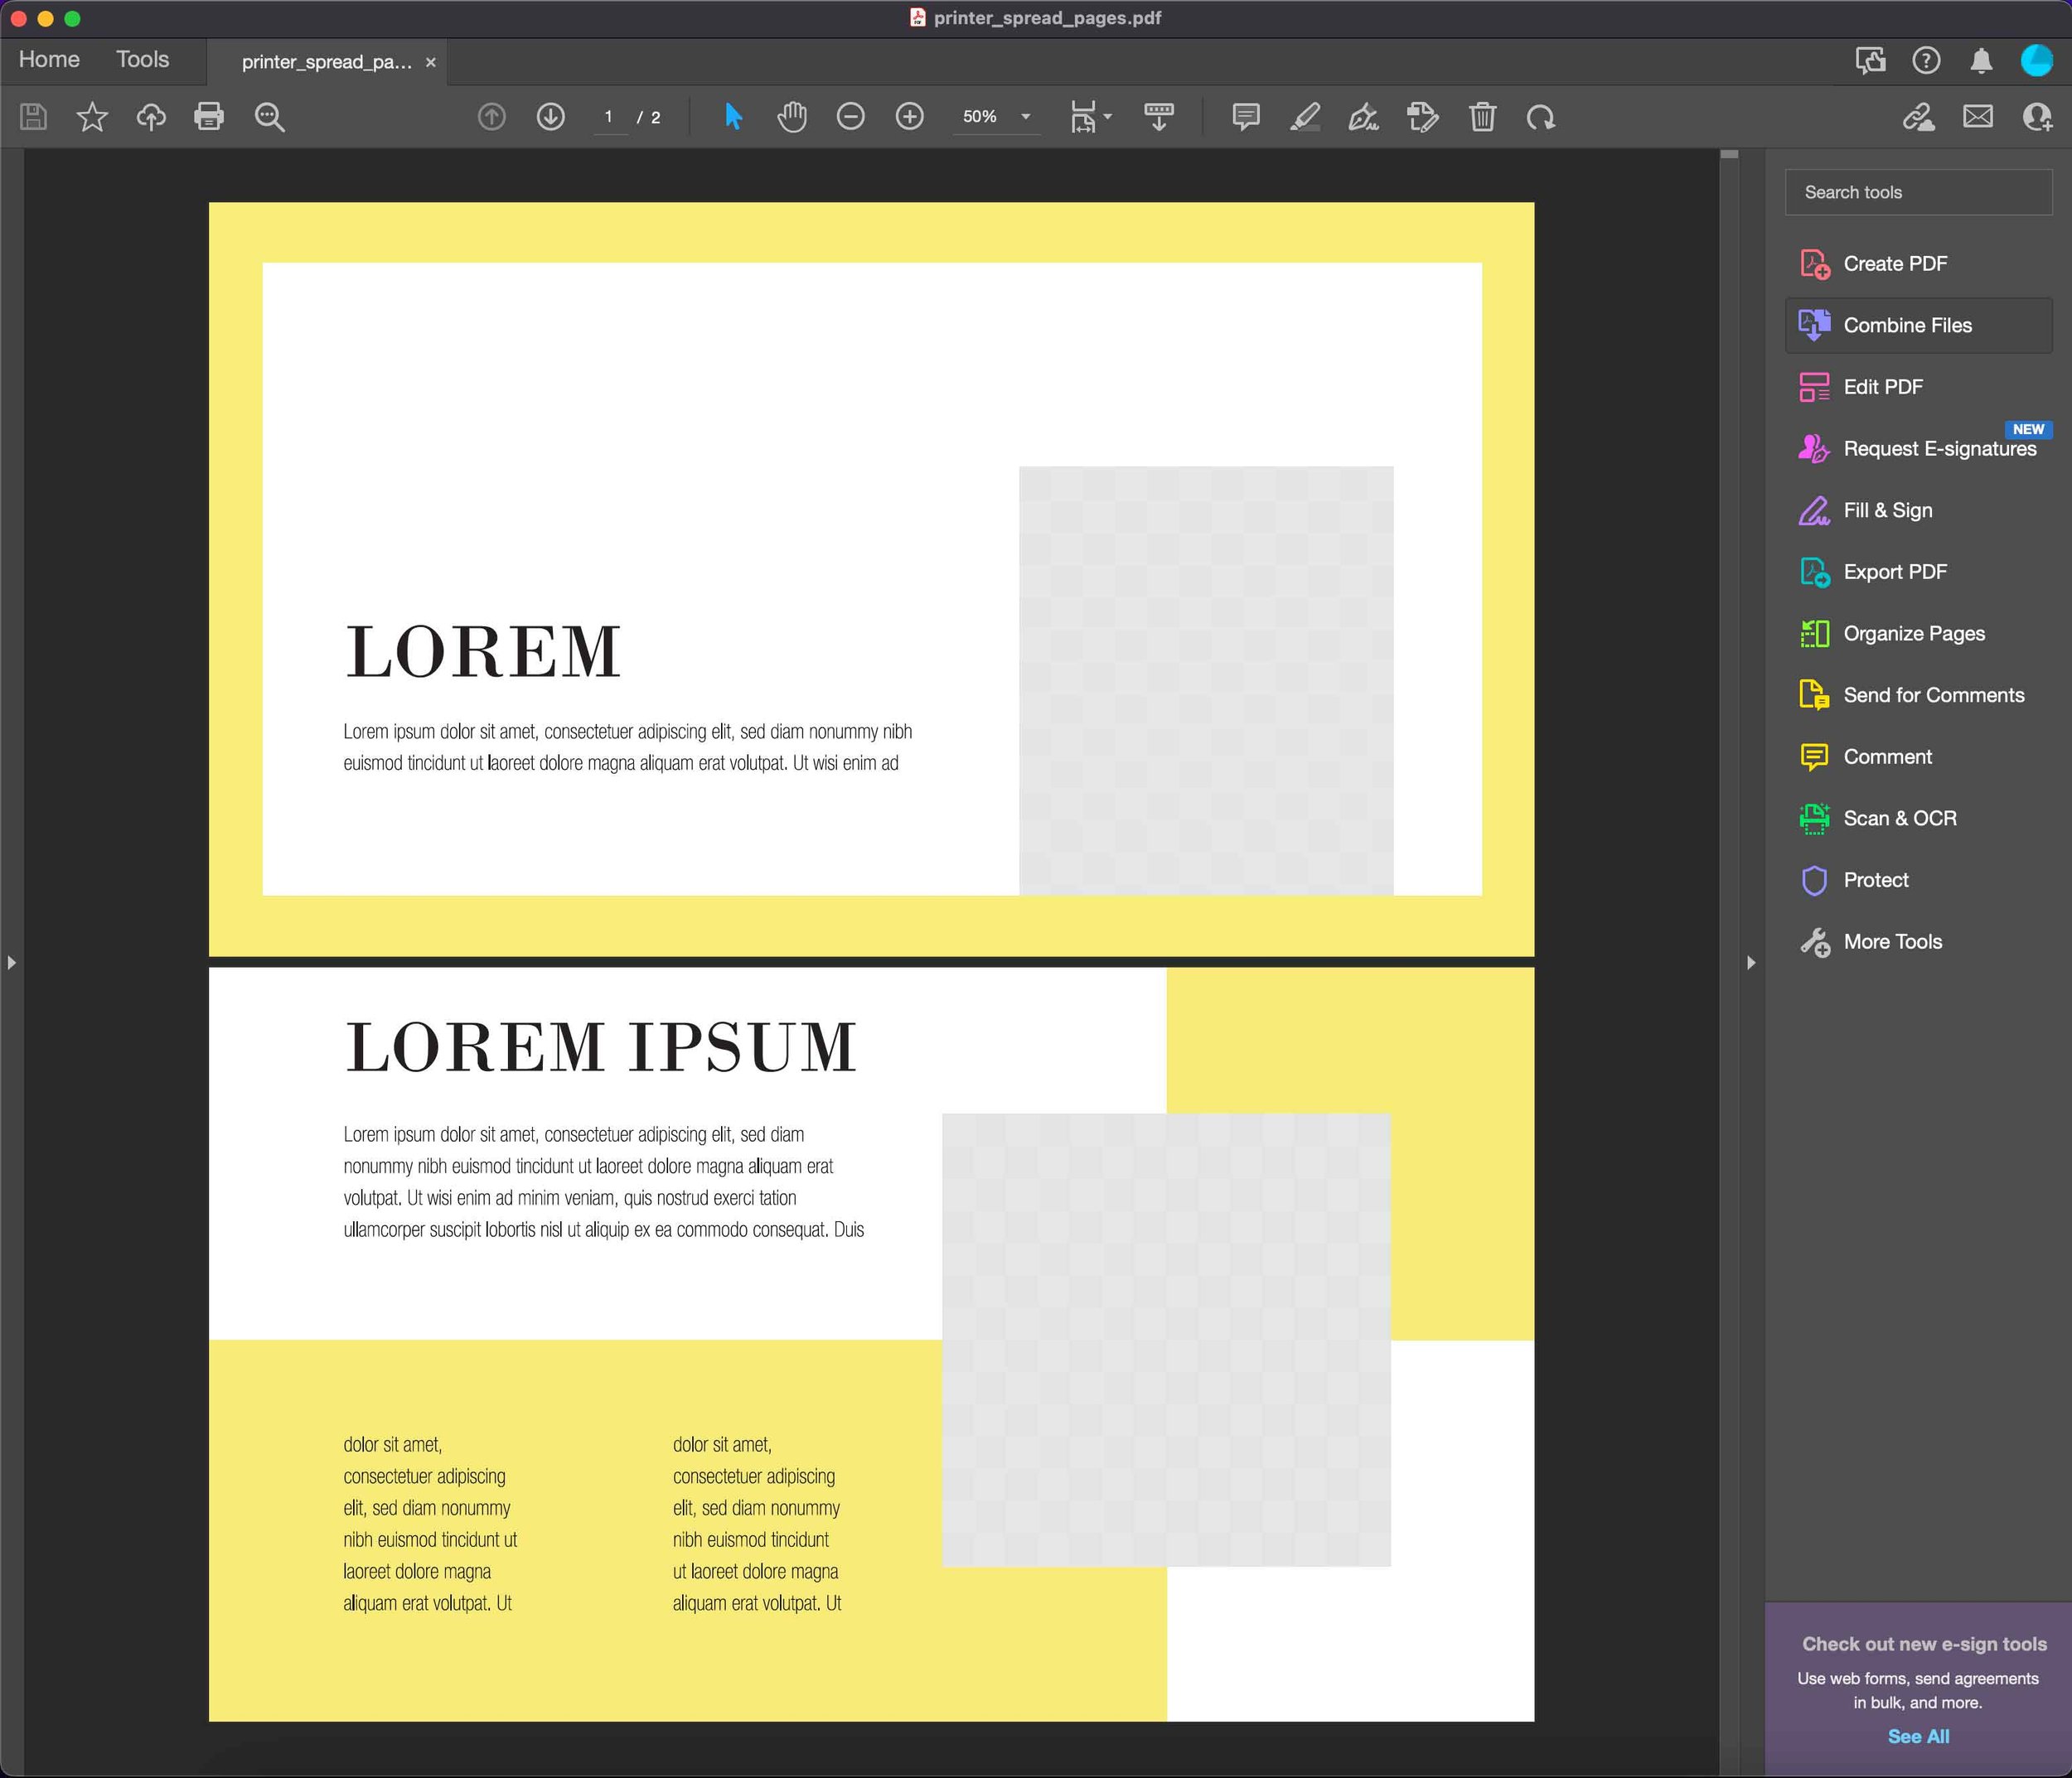The width and height of the screenshot is (2072, 1778).
Task: Open notifications bell
Action: click(x=1980, y=61)
